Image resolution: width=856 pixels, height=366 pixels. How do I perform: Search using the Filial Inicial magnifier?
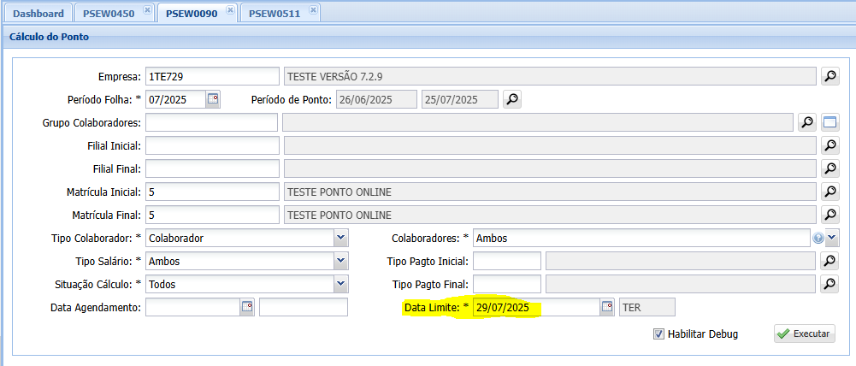pyautogui.click(x=829, y=145)
